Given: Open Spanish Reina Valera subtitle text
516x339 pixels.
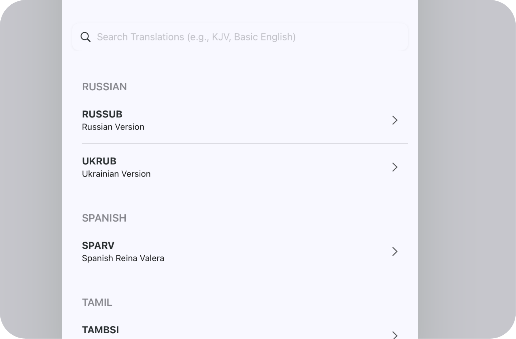Looking at the screenshot, I should (x=123, y=258).
